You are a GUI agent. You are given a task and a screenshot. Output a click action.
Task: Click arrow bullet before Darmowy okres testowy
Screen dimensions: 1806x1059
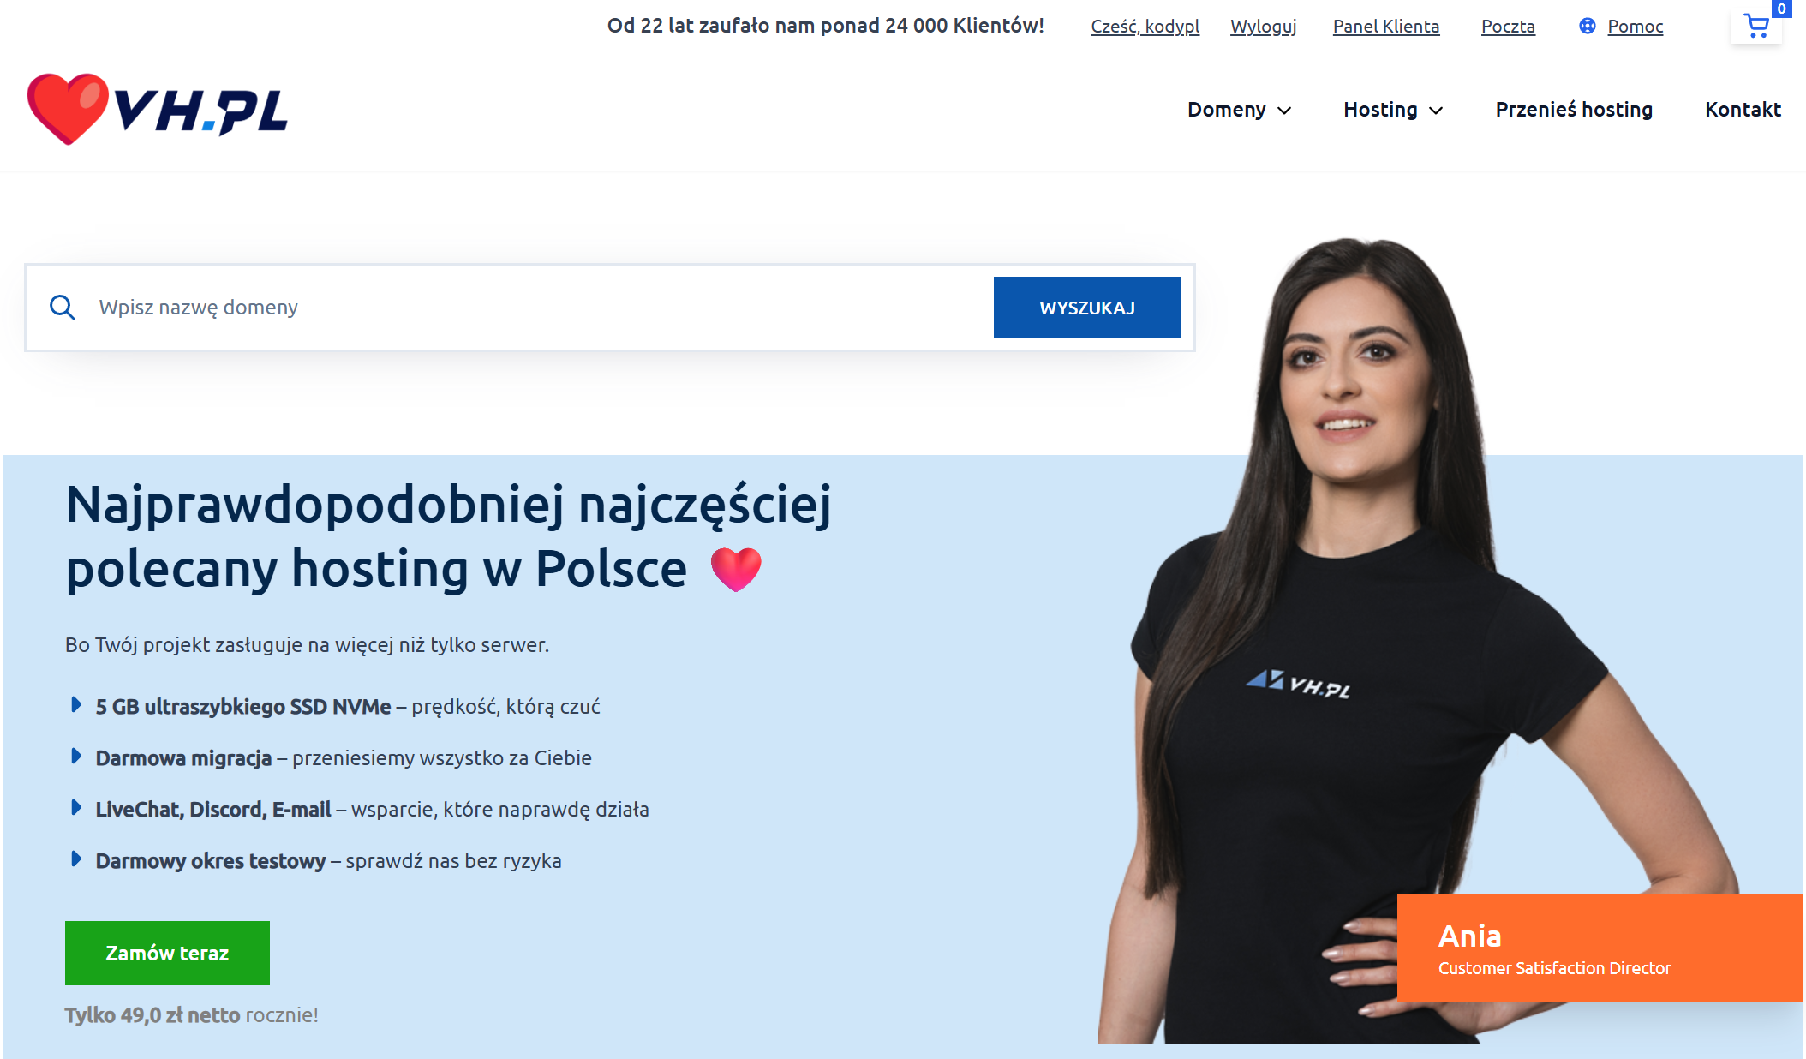(76, 859)
